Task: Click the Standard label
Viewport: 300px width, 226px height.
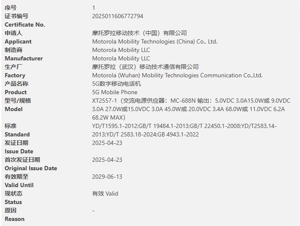Action: (x=17, y=134)
